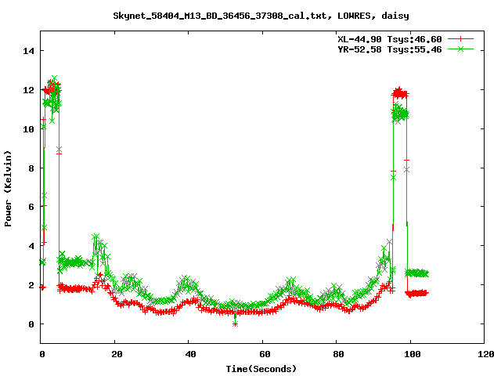Click x-axis tick label 40

click(x=191, y=354)
